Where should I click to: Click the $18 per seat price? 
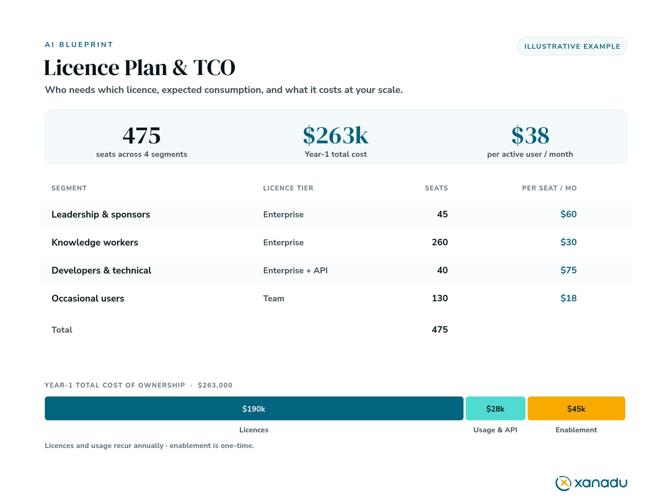click(x=568, y=298)
